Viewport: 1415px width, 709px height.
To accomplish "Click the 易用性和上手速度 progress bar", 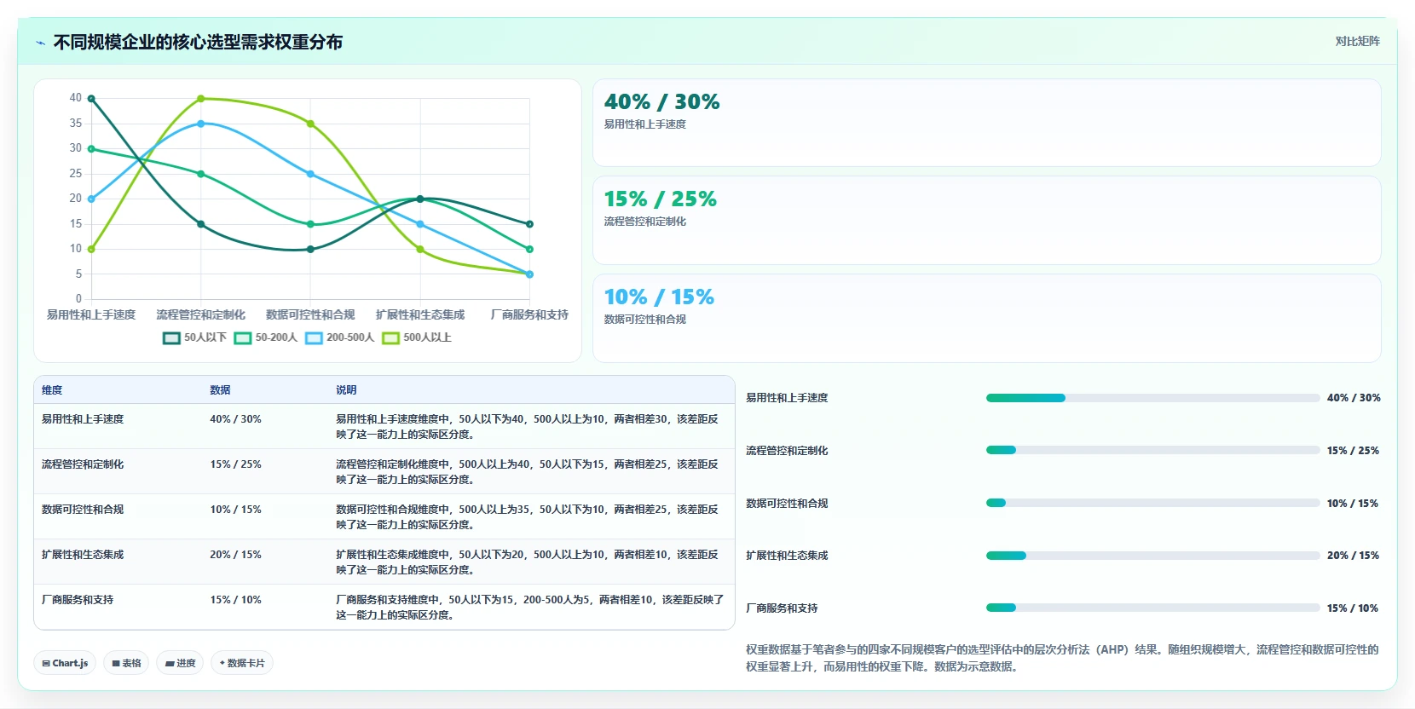I will point(1152,398).
